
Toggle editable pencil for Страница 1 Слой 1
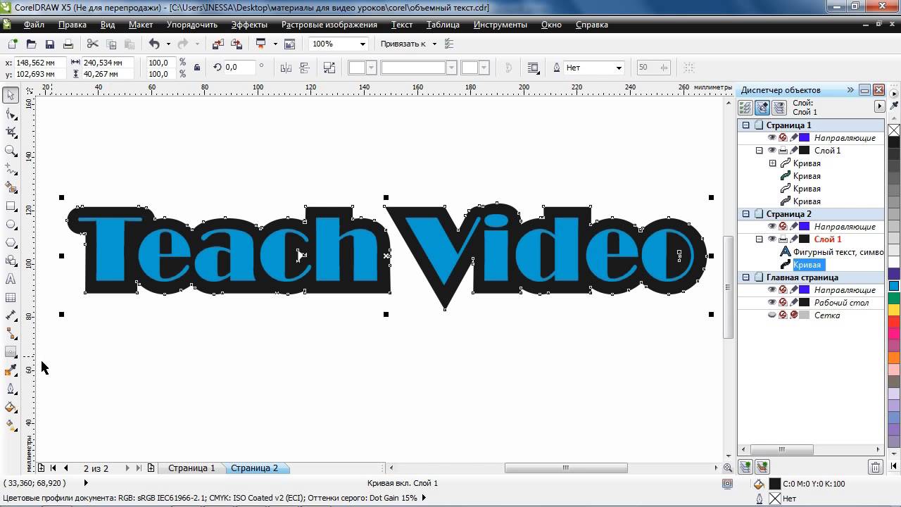click(x=793, y=150)
